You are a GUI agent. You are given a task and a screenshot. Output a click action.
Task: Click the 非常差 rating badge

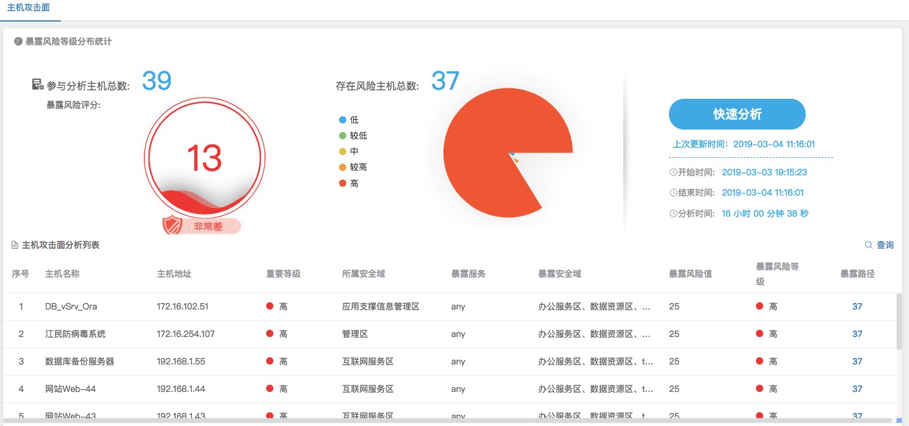coord(202,226)
